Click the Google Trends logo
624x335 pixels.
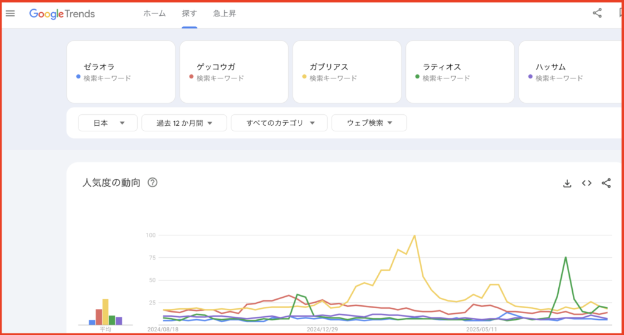tap(62, 14)
